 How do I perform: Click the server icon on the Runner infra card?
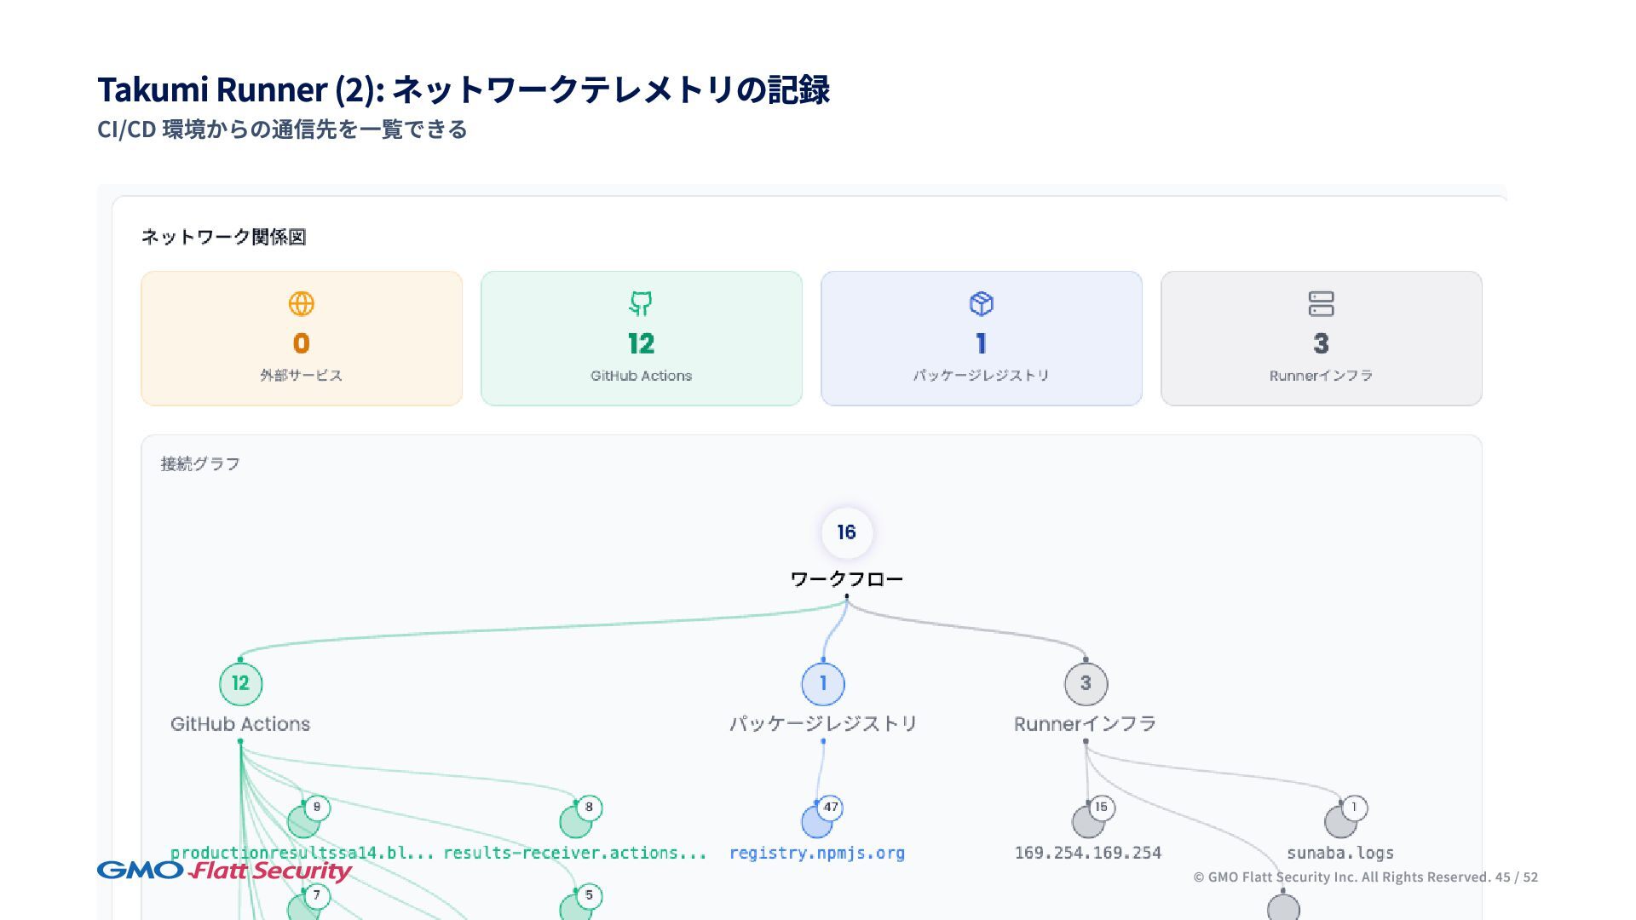pos(1321,303)
